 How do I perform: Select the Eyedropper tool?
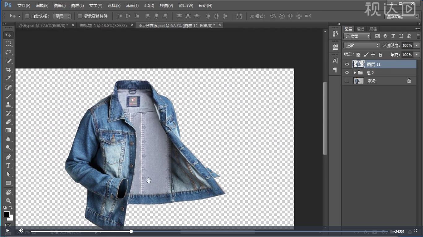click(x=8, y=78)
